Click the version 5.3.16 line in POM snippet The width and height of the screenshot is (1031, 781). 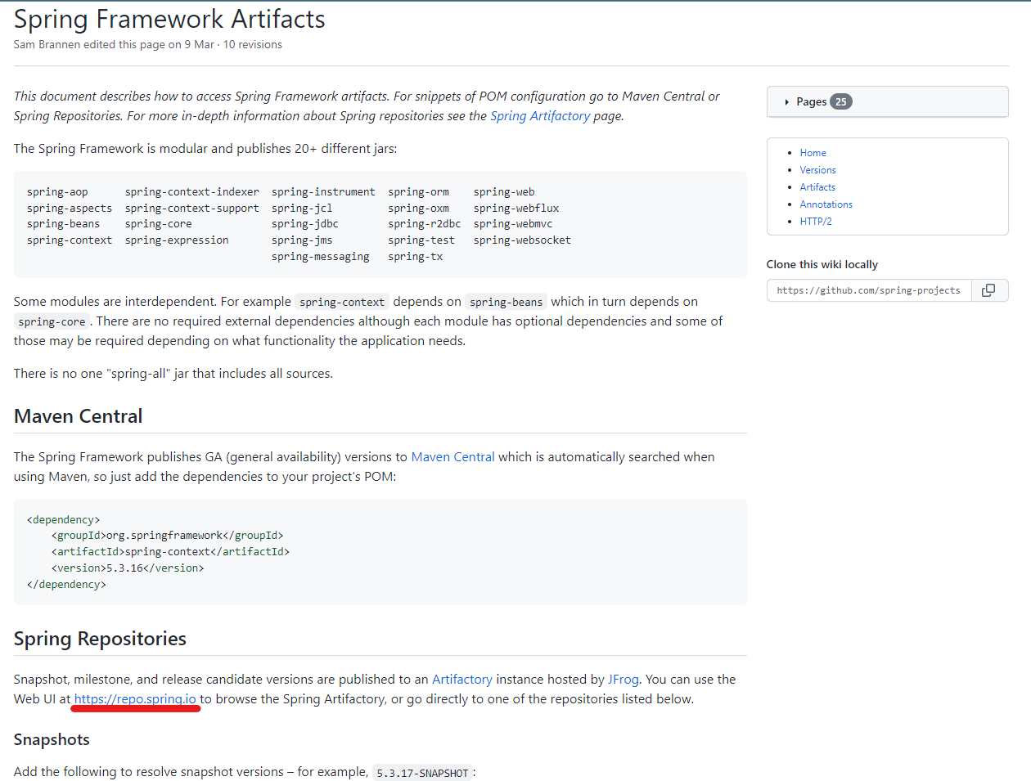[x=128, y=568]
